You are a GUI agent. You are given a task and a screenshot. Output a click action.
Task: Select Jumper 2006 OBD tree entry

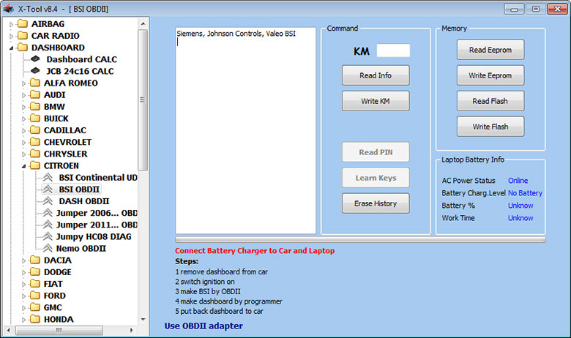click(x=97, y=213)
